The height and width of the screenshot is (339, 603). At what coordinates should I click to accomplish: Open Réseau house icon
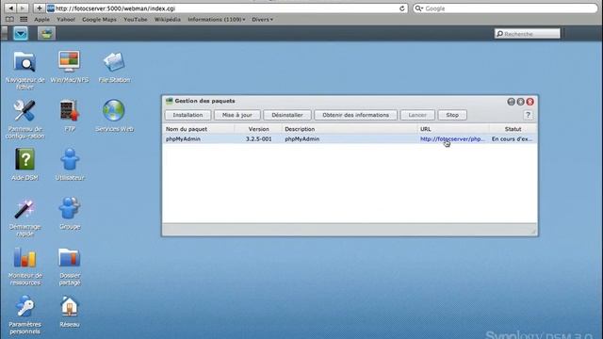70,307
